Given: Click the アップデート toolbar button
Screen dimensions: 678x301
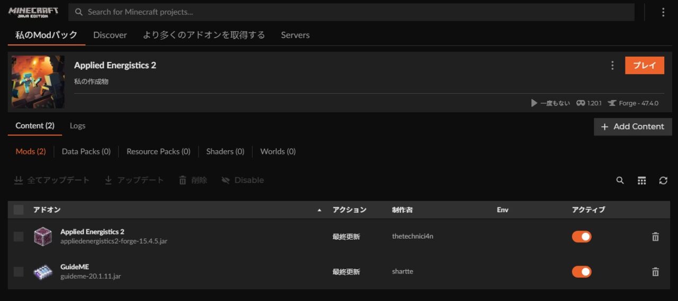Looking at the screenshot, I should 134,180.
